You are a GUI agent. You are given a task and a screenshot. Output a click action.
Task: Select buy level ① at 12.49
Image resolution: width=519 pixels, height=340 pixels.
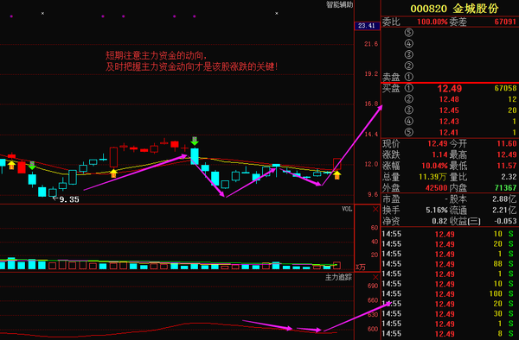[x=450, y=88]
